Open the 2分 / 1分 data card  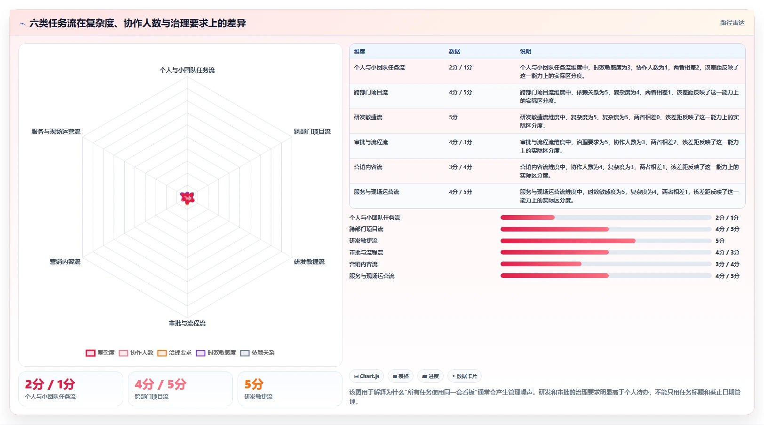(71, 389)
